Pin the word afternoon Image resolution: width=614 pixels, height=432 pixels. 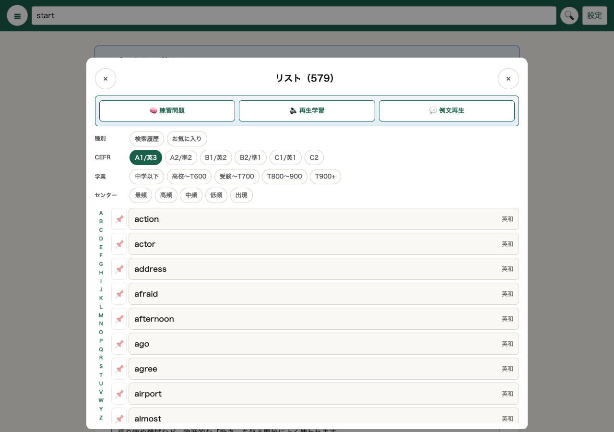click(119, 319)
